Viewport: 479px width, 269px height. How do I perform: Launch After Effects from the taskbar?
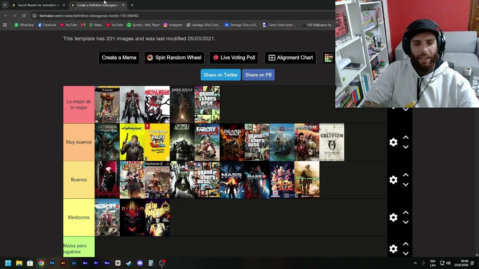click(85, 263)
